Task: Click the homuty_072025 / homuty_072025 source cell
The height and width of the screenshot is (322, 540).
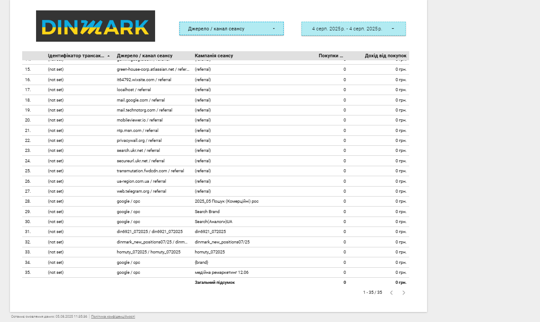Action: point(149,252)
